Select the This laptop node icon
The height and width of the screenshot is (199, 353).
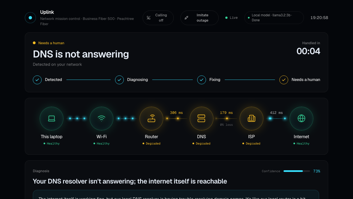click(x=52, y=119)
